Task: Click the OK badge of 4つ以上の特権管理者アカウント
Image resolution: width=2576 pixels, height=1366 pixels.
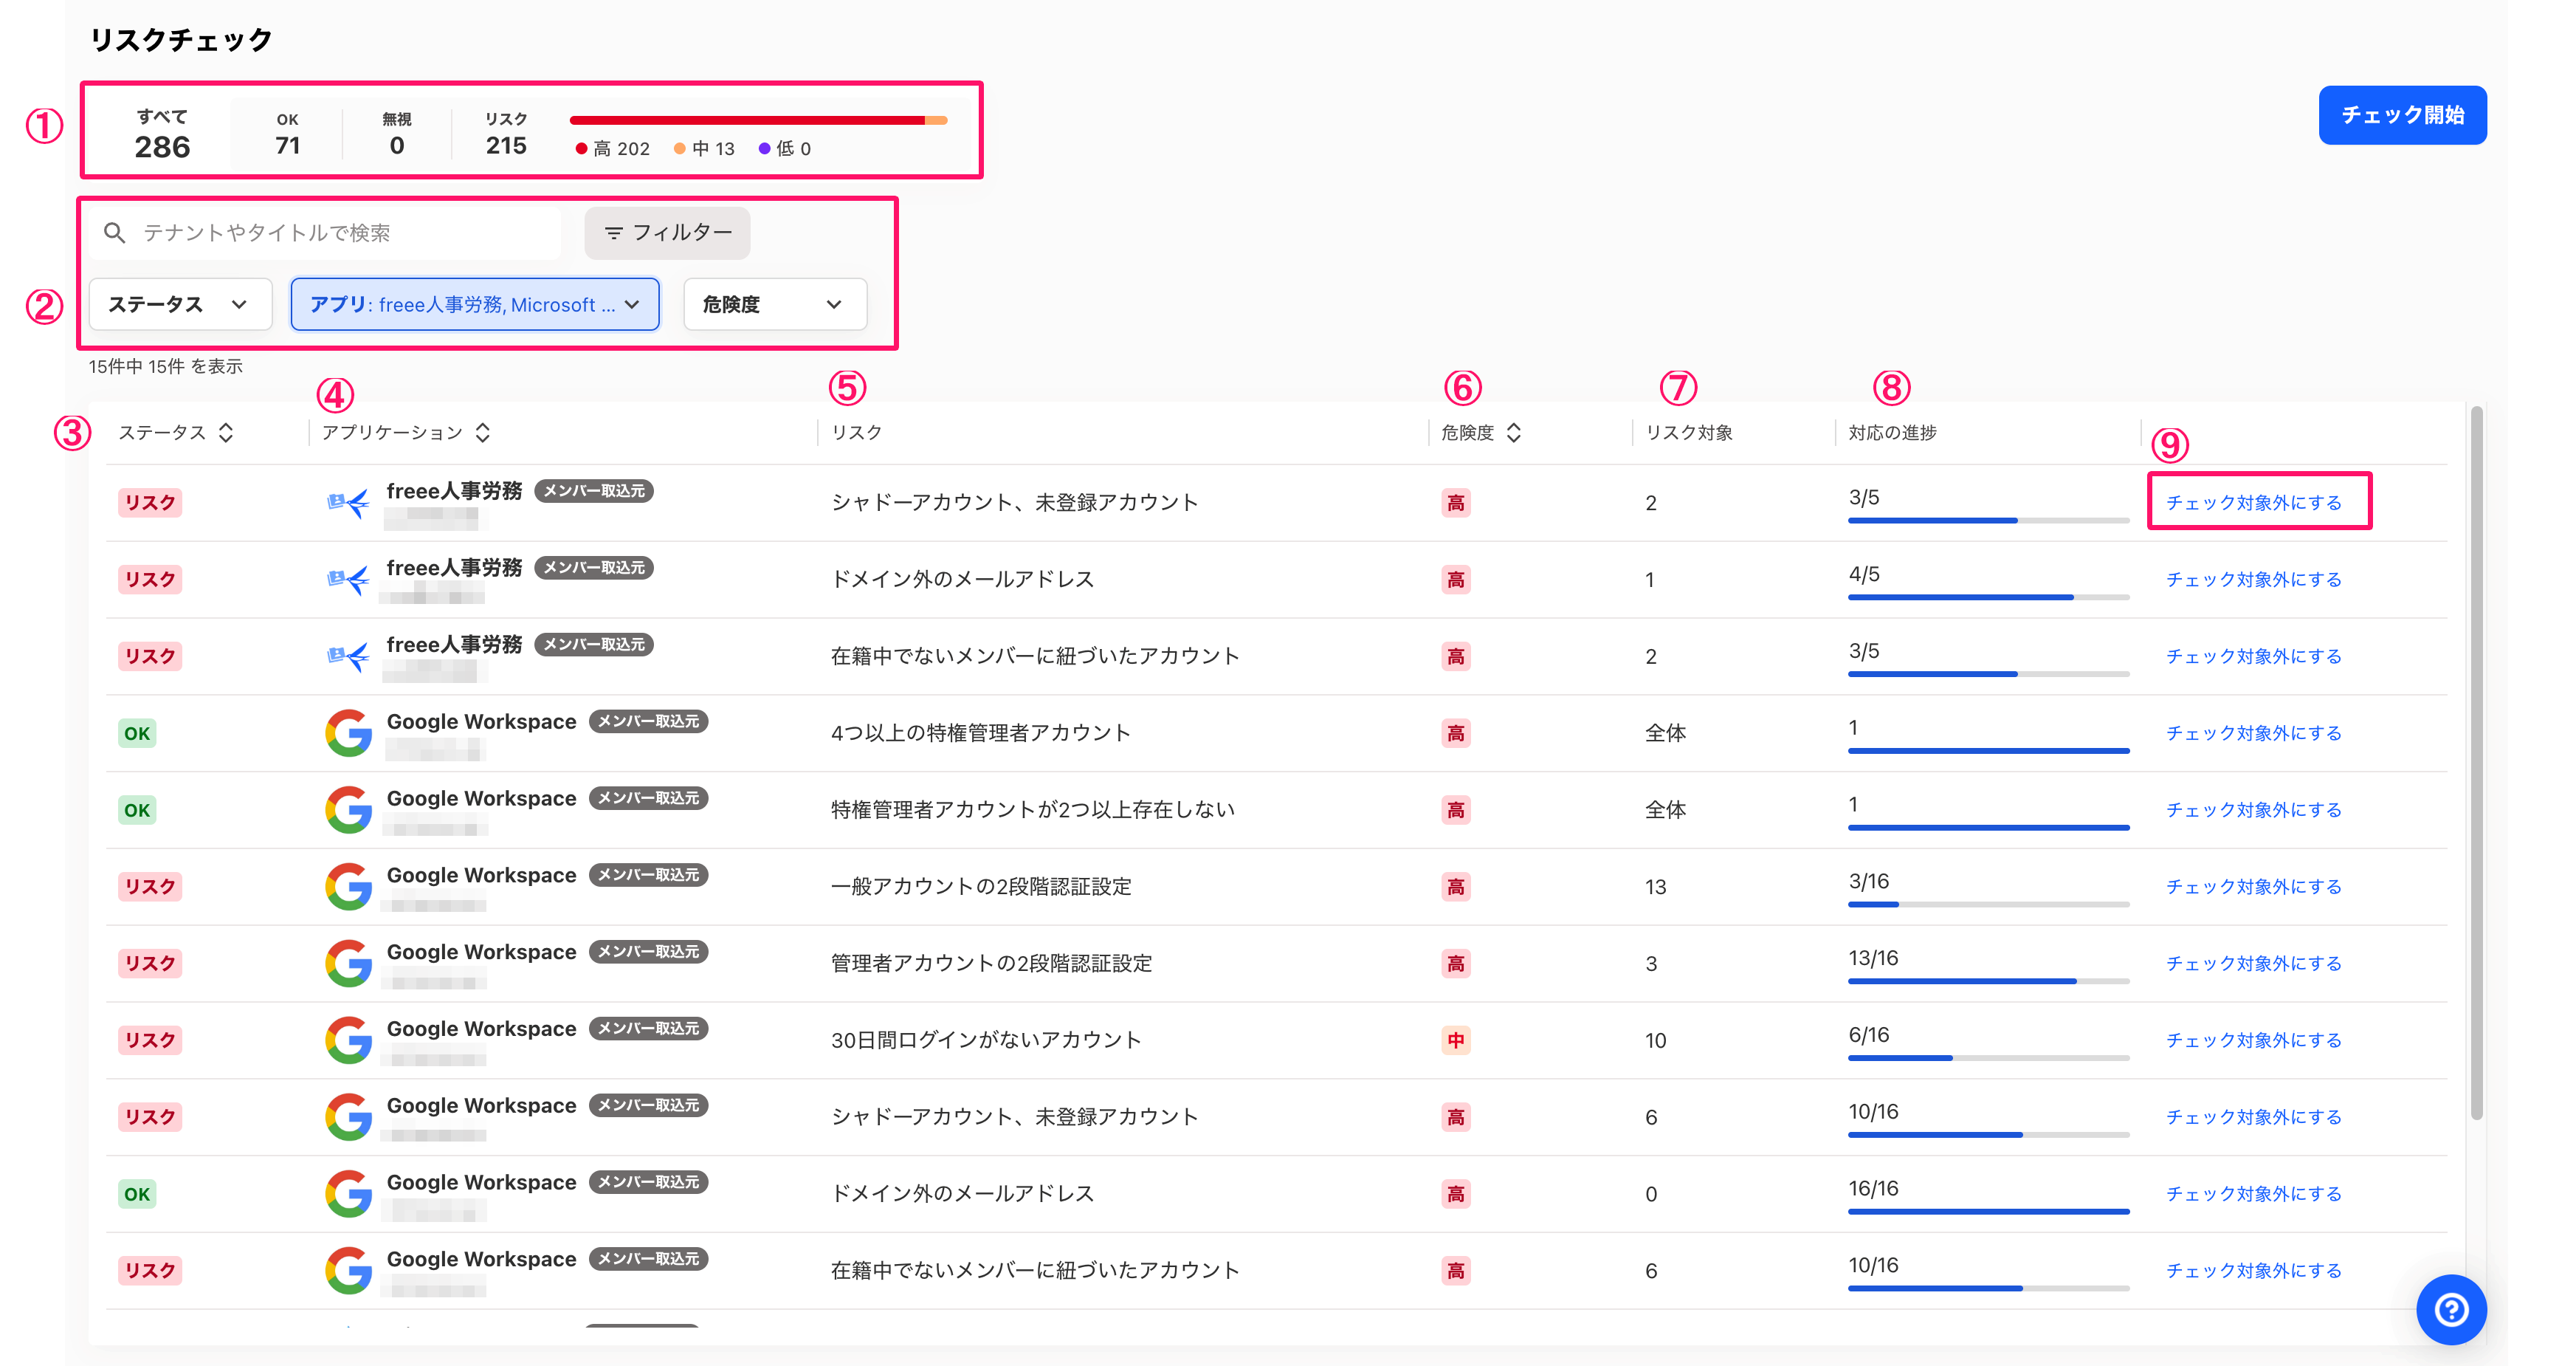Action: (x=137, y=733)
